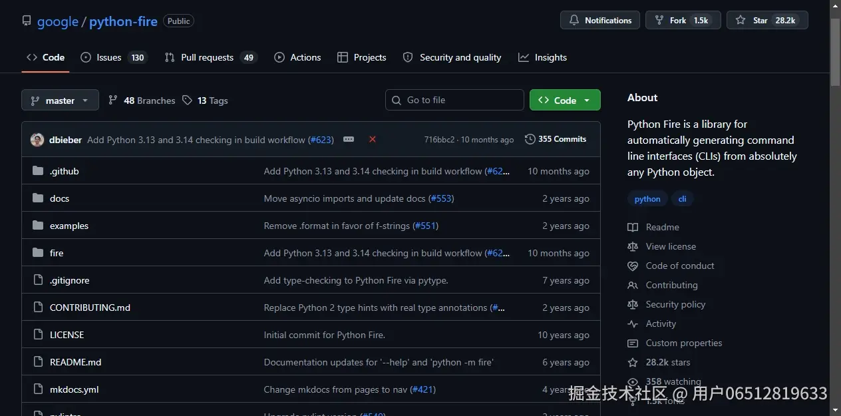This screenshot has width=841, height=416.
Task: Focus the Go to file search field
Action: [454, 100]
